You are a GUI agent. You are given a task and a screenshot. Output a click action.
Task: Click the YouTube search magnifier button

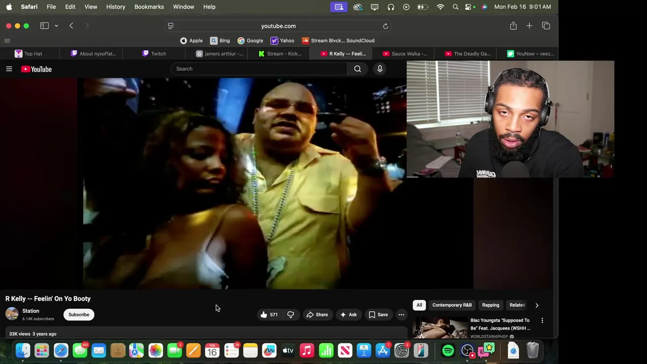(357, 69)
